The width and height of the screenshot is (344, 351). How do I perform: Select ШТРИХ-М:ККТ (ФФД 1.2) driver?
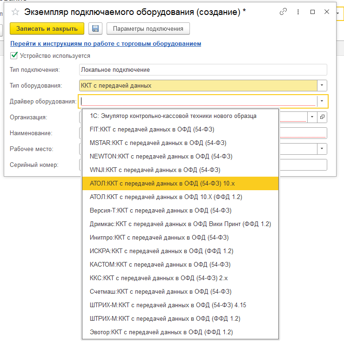181,318
